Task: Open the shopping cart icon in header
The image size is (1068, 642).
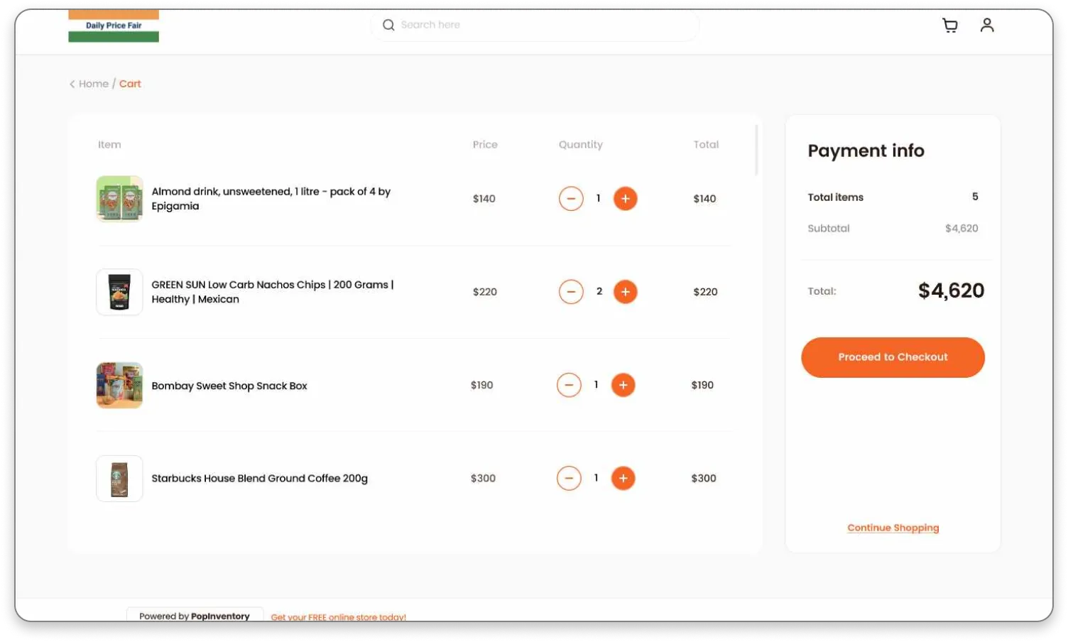Action: 949,26
